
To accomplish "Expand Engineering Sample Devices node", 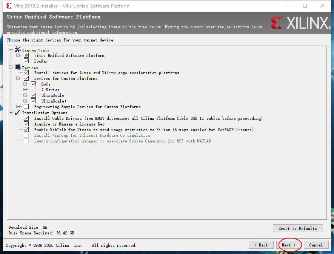I will (18, 107).
